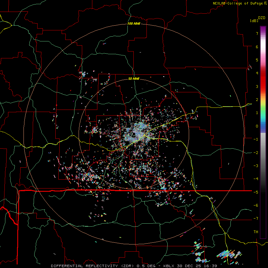Click the TH threshold label on the legend

(256, 232)
